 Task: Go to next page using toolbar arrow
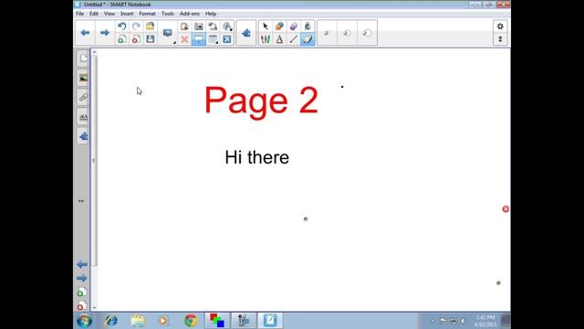click(x=105, y=33)
